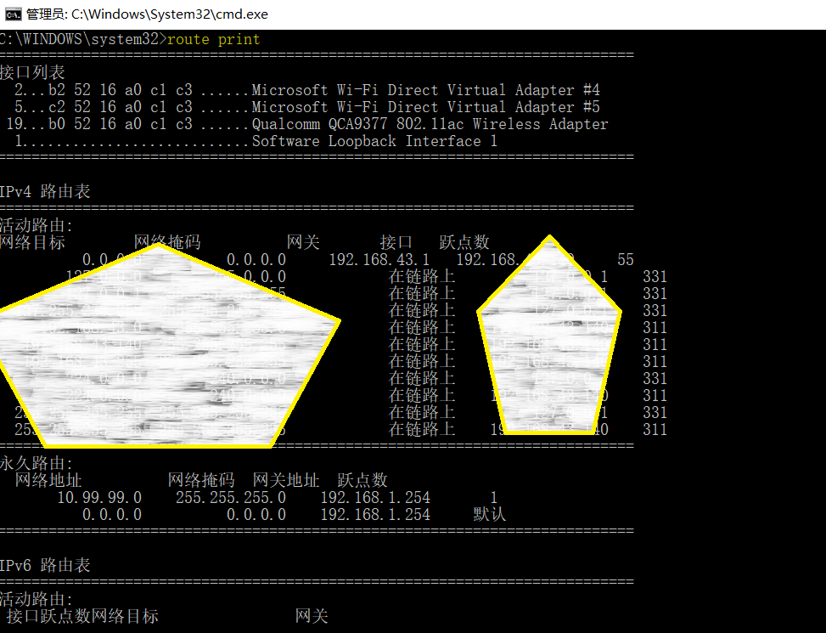Click MAC address 'b2 52 16 a0 c1 c3'

(121, 90)
